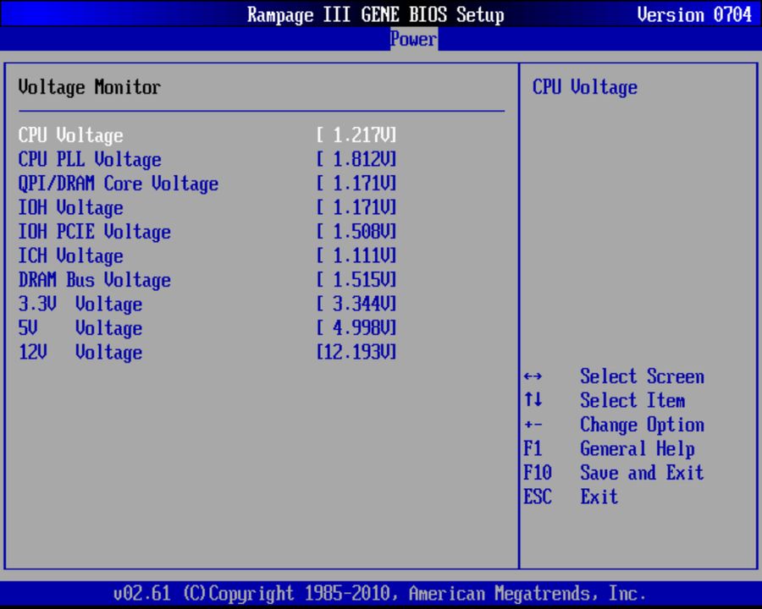The width and height of the screenshot is (762, 609).
Task: Select the ICH Voltage label
Action: [x=70, y=256]
